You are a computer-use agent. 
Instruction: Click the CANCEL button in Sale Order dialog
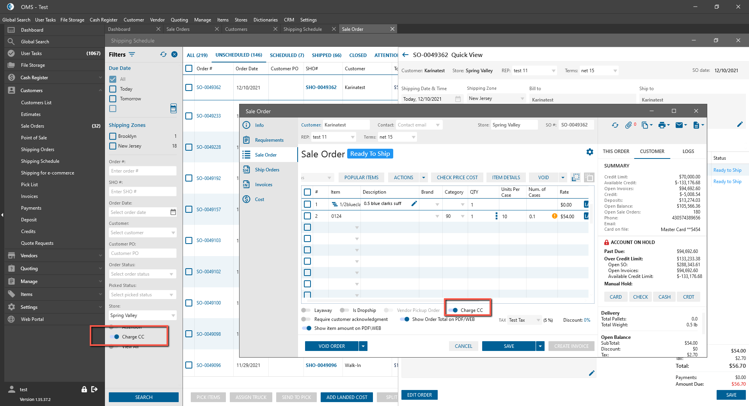[x=463, y=346]
